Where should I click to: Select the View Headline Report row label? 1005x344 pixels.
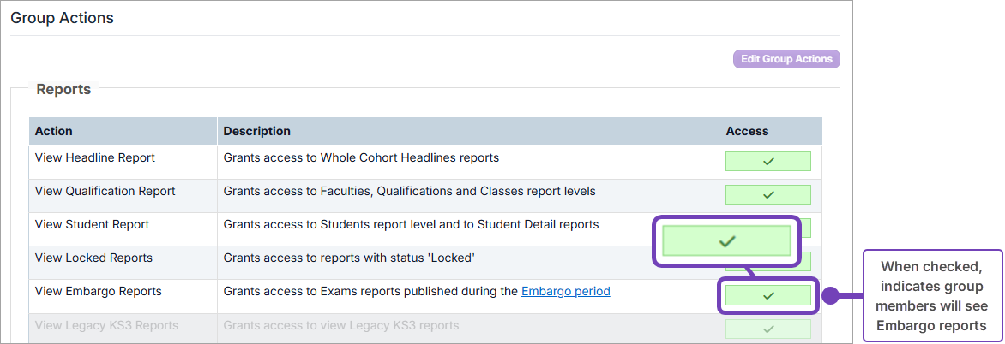[95, 157]
